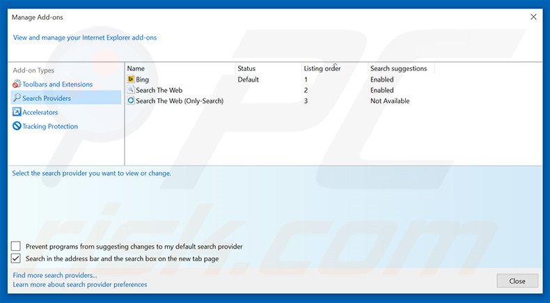Screen dimensions: 550x303
Task: Click the Add-on Types heading
Action: click(x=33, y=70)
